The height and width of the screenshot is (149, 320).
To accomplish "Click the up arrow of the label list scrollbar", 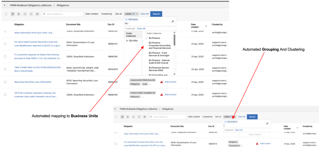I will pos(174,32).
